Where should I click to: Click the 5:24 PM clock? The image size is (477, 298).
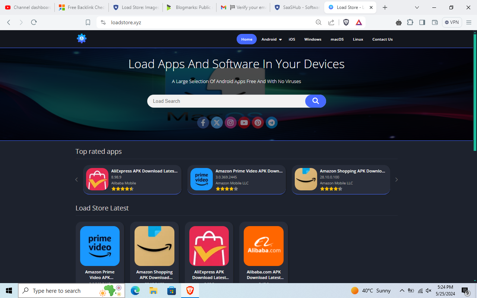[x=445, y=287]
